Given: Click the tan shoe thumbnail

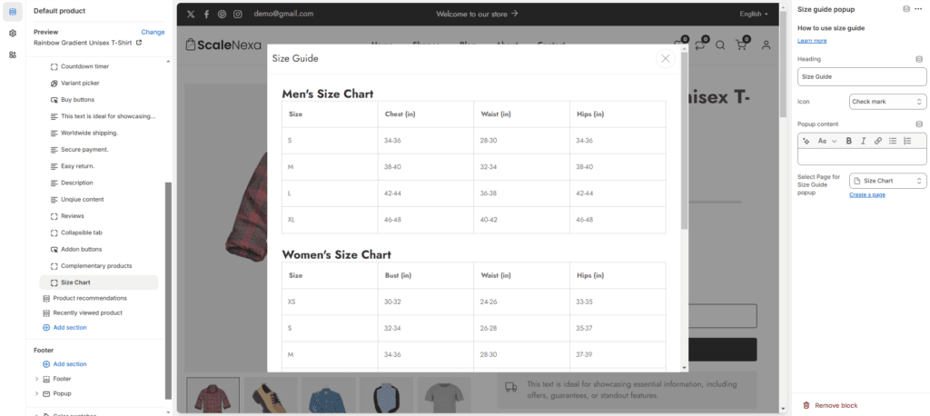Looking at the screenshot, I should click(271, 394).
